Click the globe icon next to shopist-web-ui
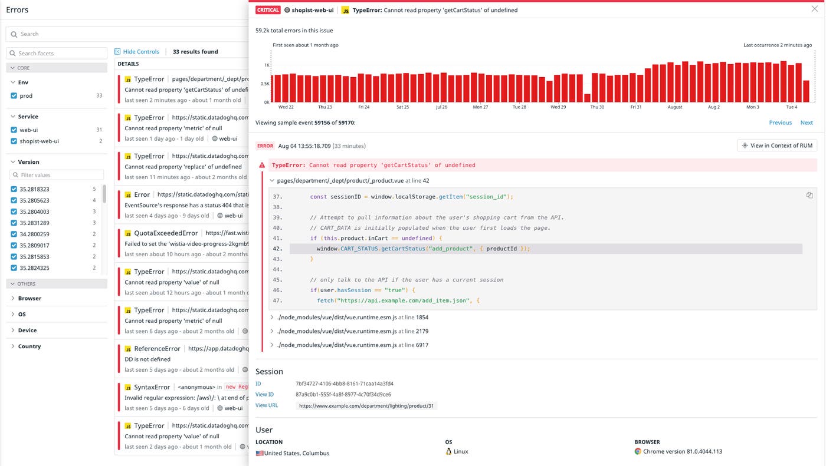Viewport: 826px width, 466px height. tap(287, 10)
